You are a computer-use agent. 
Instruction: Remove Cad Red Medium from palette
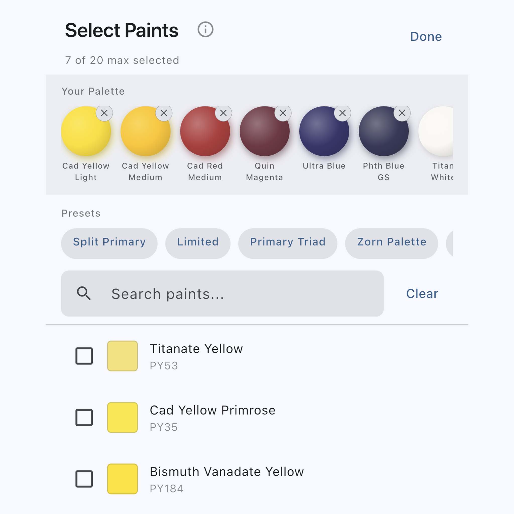coord(223,113)
